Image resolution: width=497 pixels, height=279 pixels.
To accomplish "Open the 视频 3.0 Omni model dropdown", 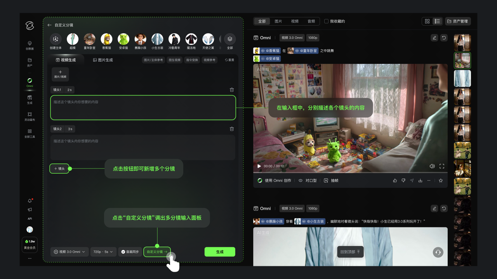I will (69, 252).
